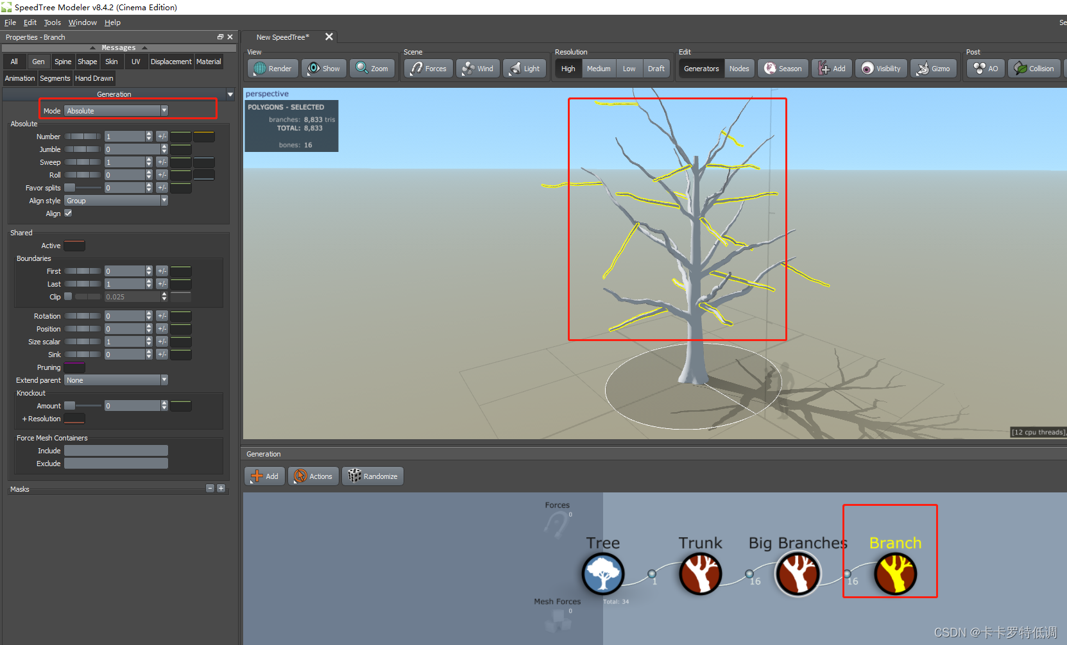This screenshot has height=645, width=1067.
Task: Add a mask with the plus button
Action: coord(221,489)
